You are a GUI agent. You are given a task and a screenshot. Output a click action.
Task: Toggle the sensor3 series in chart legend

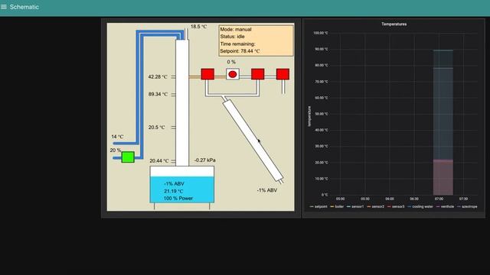(x=396, y=206)
